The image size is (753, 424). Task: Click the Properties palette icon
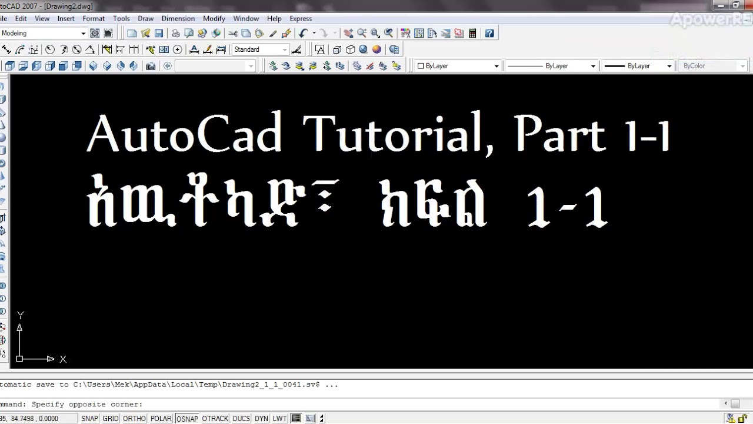[x=405, y=33]
